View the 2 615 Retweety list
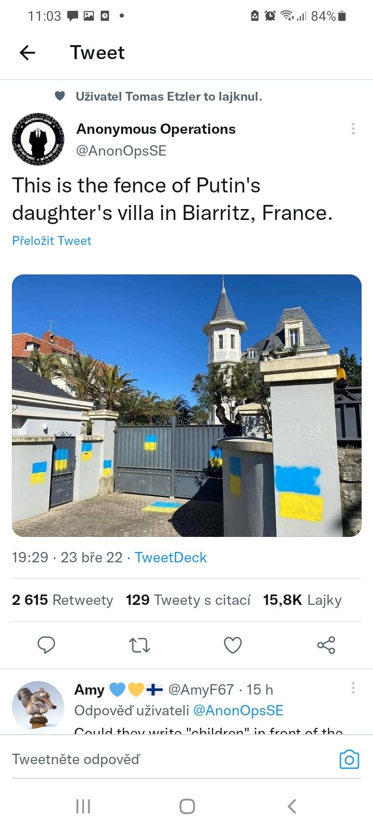Viewport: 373px width, 830px height. click(x=63, y=600)
